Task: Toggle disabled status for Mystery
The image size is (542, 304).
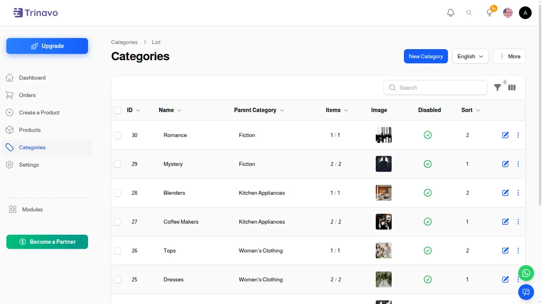Action: click(x=428, y=164)
